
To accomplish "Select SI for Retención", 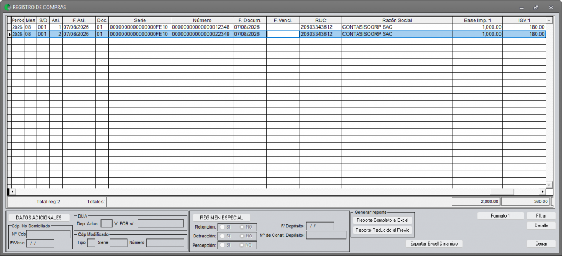I will point(222,227).
